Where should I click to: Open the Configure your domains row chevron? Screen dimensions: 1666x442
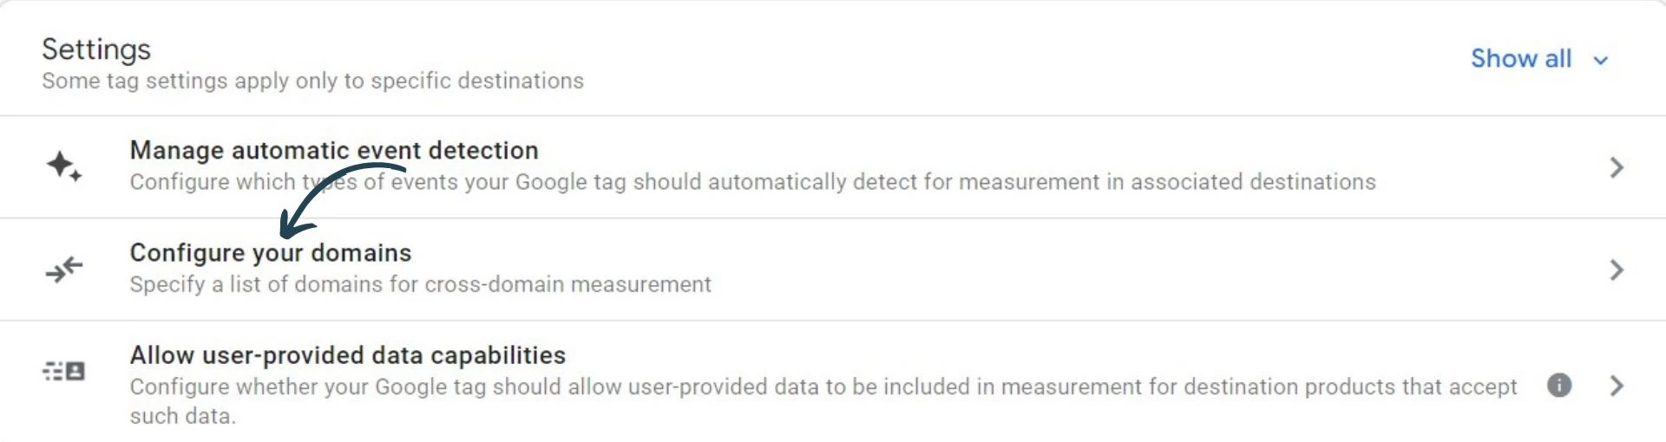[x=1616, y=270]
